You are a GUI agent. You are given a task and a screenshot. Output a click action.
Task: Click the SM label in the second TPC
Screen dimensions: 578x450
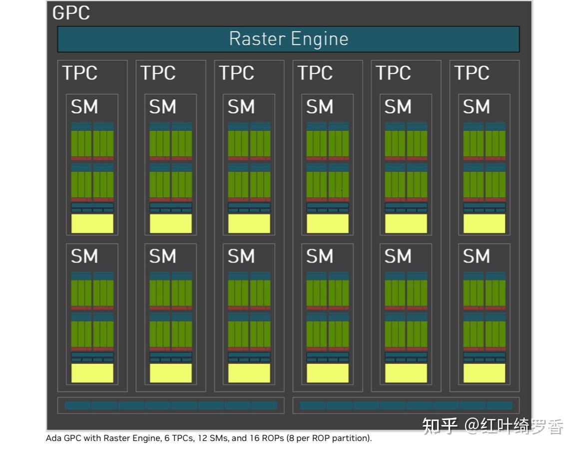(163, 106)
